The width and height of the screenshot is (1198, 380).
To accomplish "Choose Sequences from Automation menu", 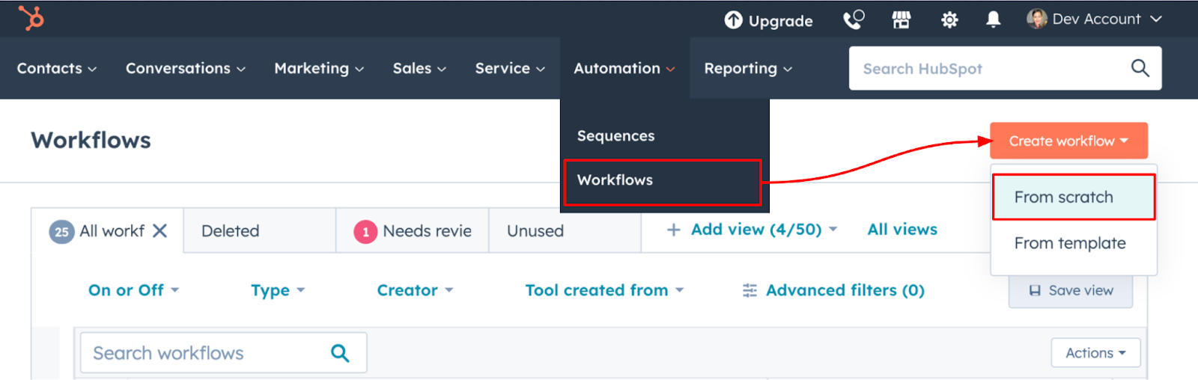I will [615, 136].
